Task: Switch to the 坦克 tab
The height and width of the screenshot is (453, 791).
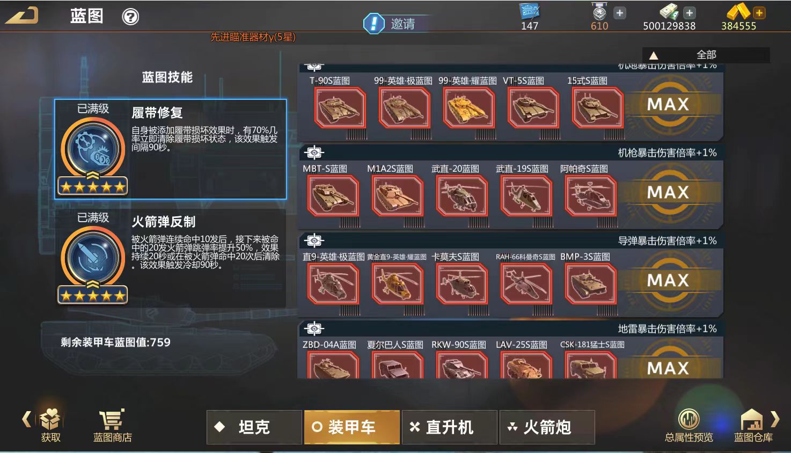Action: [x=254, y=427]
